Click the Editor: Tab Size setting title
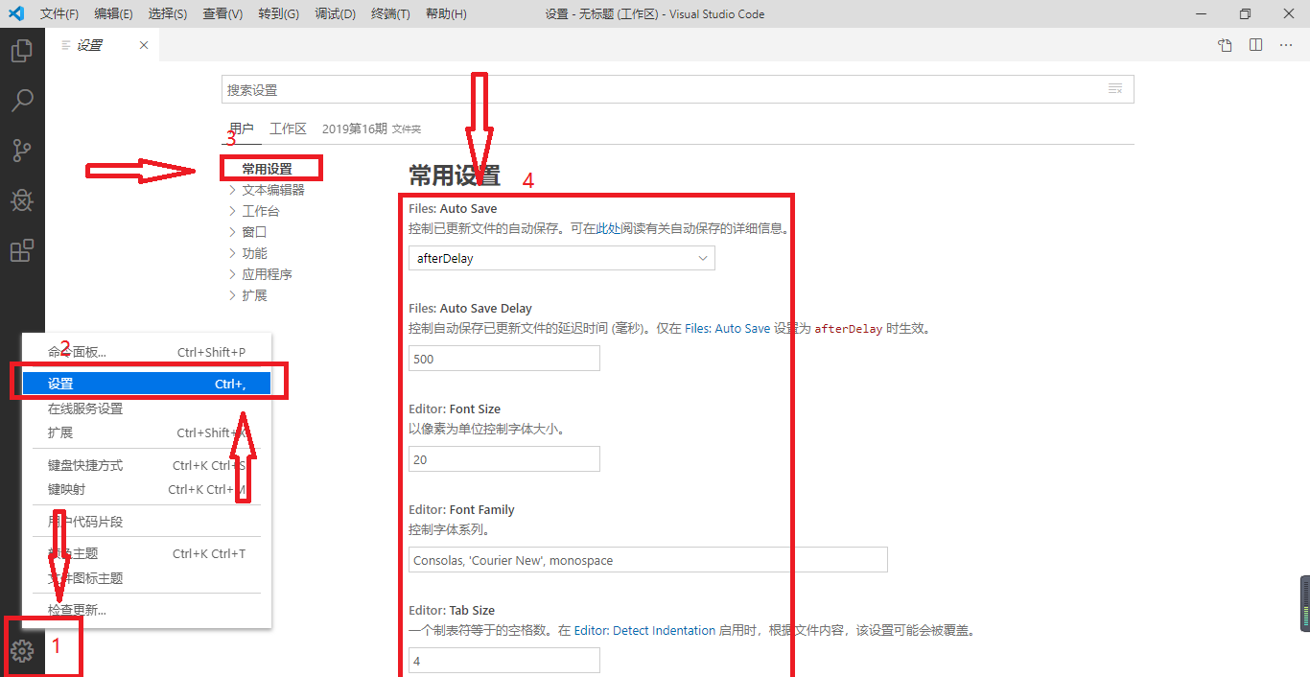 (x=453, y=611)
